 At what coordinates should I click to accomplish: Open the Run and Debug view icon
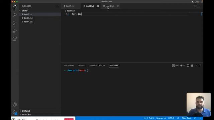[x=15, y=31]
